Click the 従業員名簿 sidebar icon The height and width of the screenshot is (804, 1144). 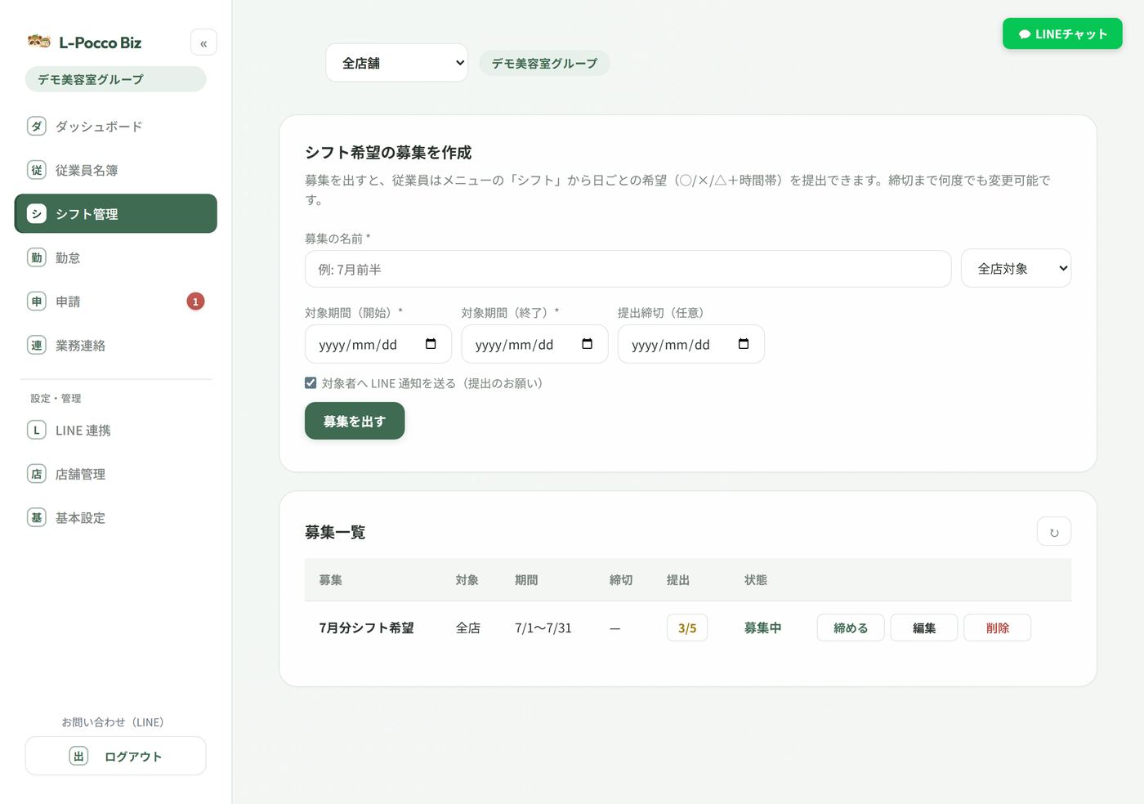pyautogui.click(x=36, y=170)
